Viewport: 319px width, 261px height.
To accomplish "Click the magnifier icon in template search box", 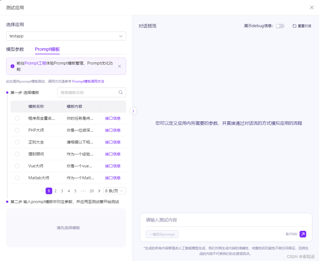I will pyautogui.click(x=121, y=92).
